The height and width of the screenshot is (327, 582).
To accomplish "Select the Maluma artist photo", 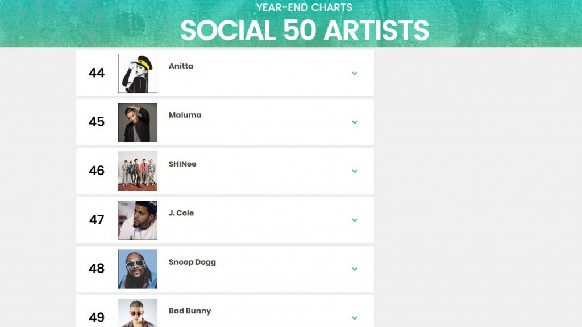I will [x=138, y=122].
